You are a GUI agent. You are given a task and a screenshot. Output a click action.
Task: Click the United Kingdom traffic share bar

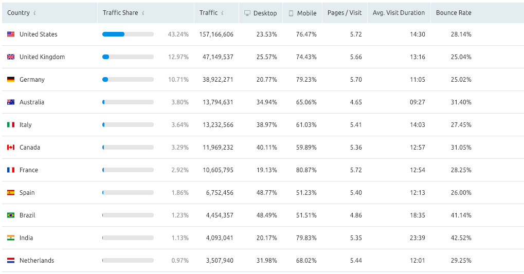(x=128, y=57)
